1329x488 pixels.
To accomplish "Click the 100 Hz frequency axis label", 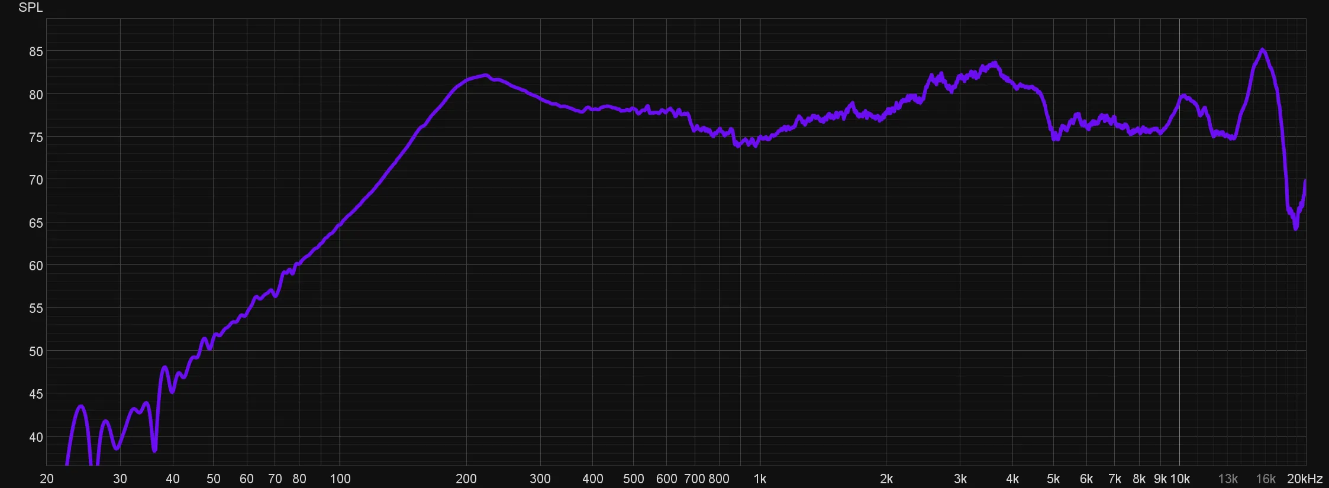I will [340, 479].
